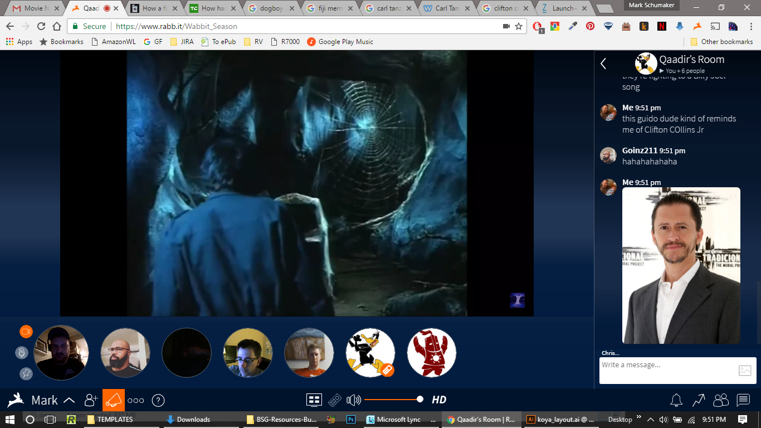Click the eyedropper color picker extension

572,26
